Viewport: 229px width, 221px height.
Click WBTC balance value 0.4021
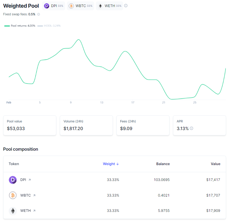click(x=164, y=195)
